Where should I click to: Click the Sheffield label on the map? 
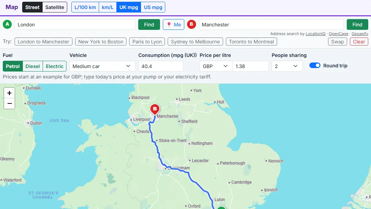(189, 122)
